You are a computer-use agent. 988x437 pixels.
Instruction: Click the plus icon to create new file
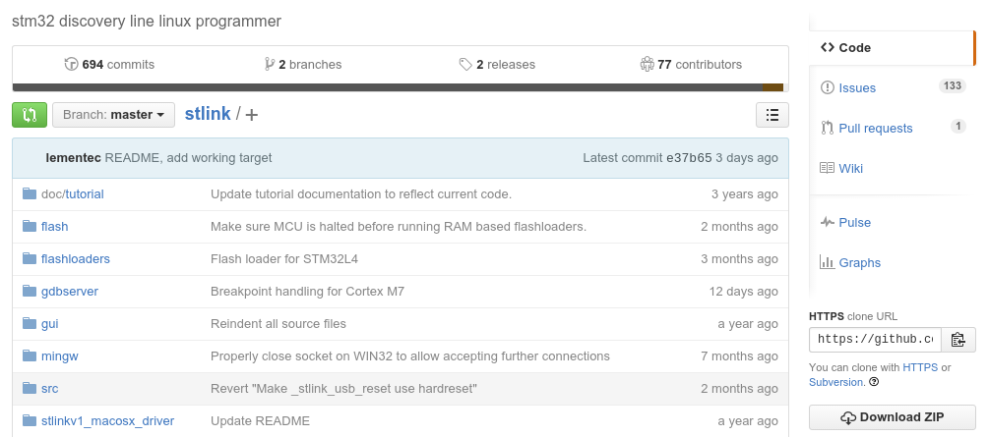(251, 115)
